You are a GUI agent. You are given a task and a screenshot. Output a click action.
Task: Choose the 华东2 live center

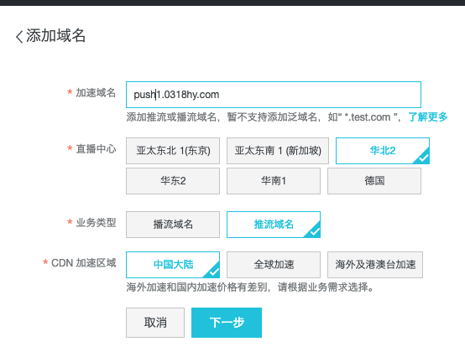coord(173,181)
